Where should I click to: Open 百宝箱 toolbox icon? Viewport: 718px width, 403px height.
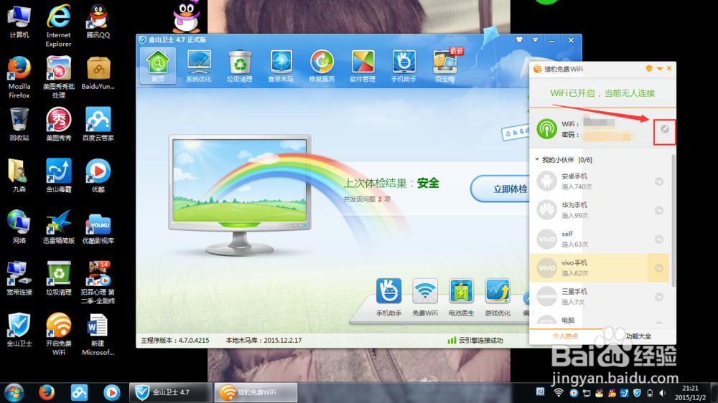coord(444,66)
